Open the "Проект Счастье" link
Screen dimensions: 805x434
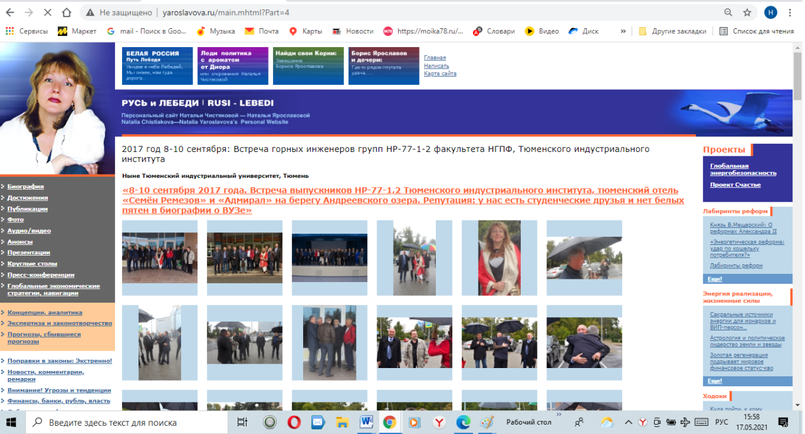coord(735,185)
